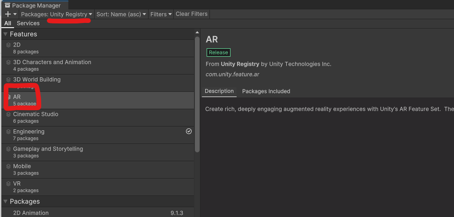Image resolution: width=454 pixels, height=217 pixels.
Task: Open the plus add-package menu
Action: click(x=11, y=14)
